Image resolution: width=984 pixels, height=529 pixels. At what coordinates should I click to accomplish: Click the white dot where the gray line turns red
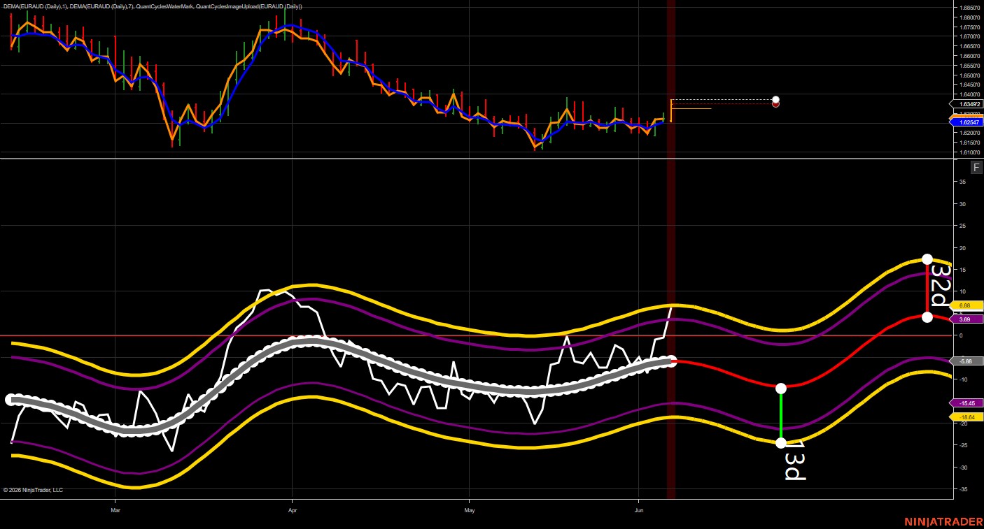pyautogui.click(x=673, y=361)
